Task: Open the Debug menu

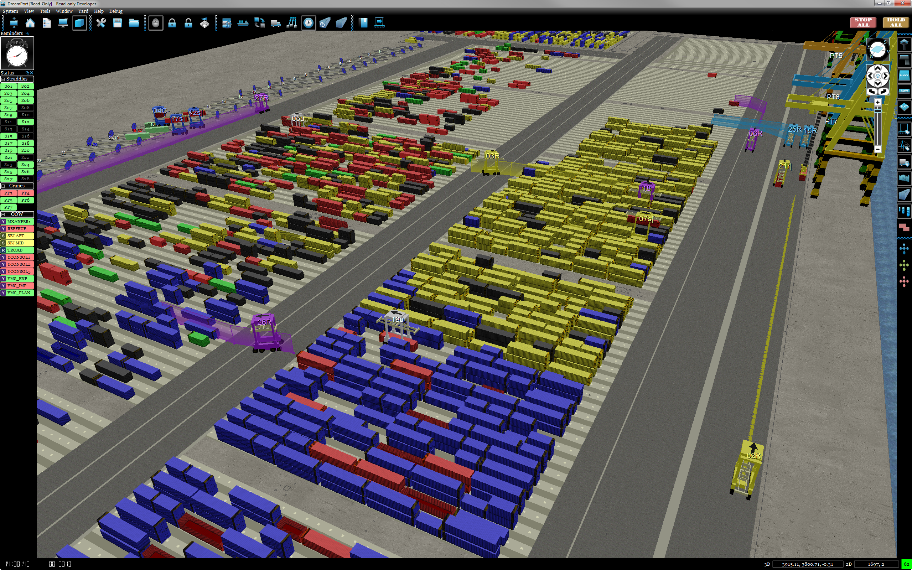Action: [x=116, y=11]
